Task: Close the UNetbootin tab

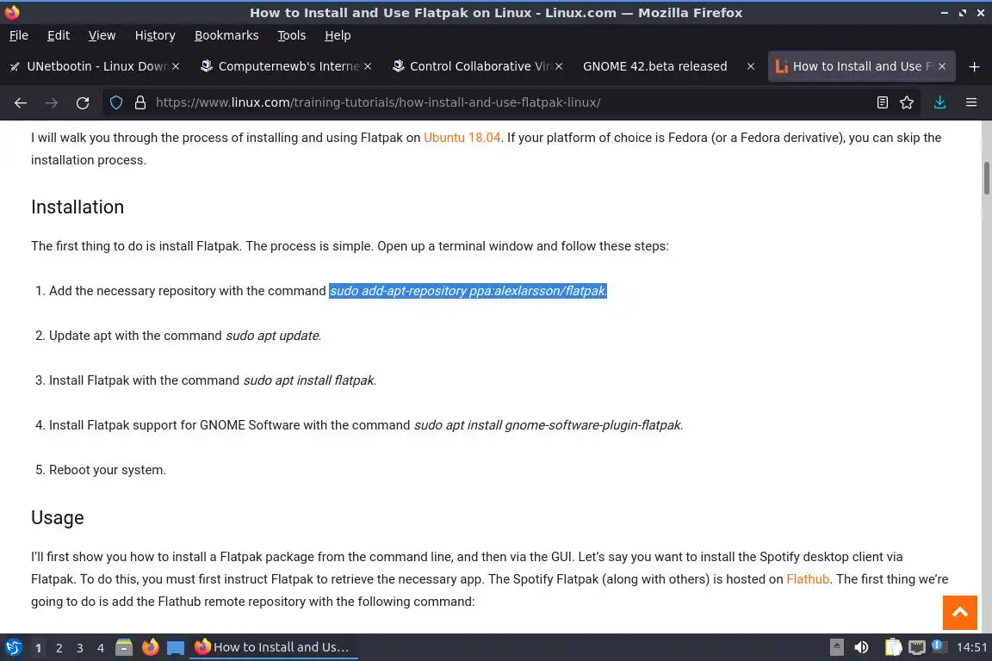Action: click(x=176, y=66)
